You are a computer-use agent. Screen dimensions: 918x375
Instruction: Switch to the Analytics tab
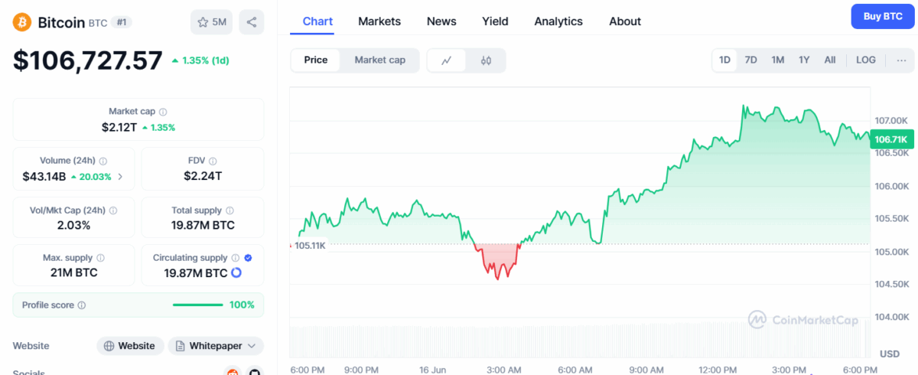(558, 21)
